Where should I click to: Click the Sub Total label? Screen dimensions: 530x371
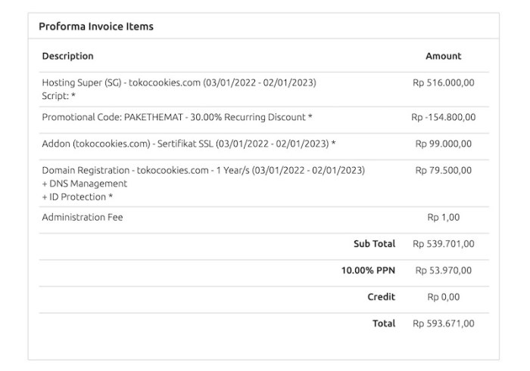tap(374, 244)
